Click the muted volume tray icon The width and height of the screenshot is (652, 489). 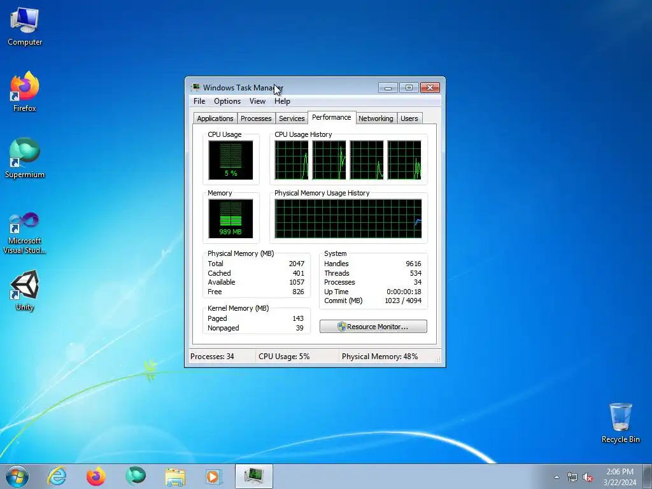[x=588, y=478]
